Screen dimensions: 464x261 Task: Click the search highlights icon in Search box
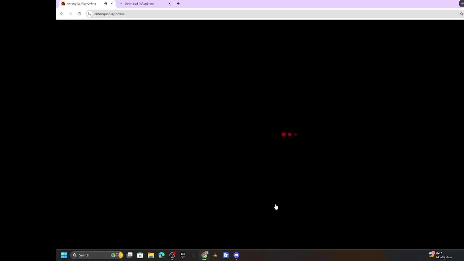coord(117,255)
